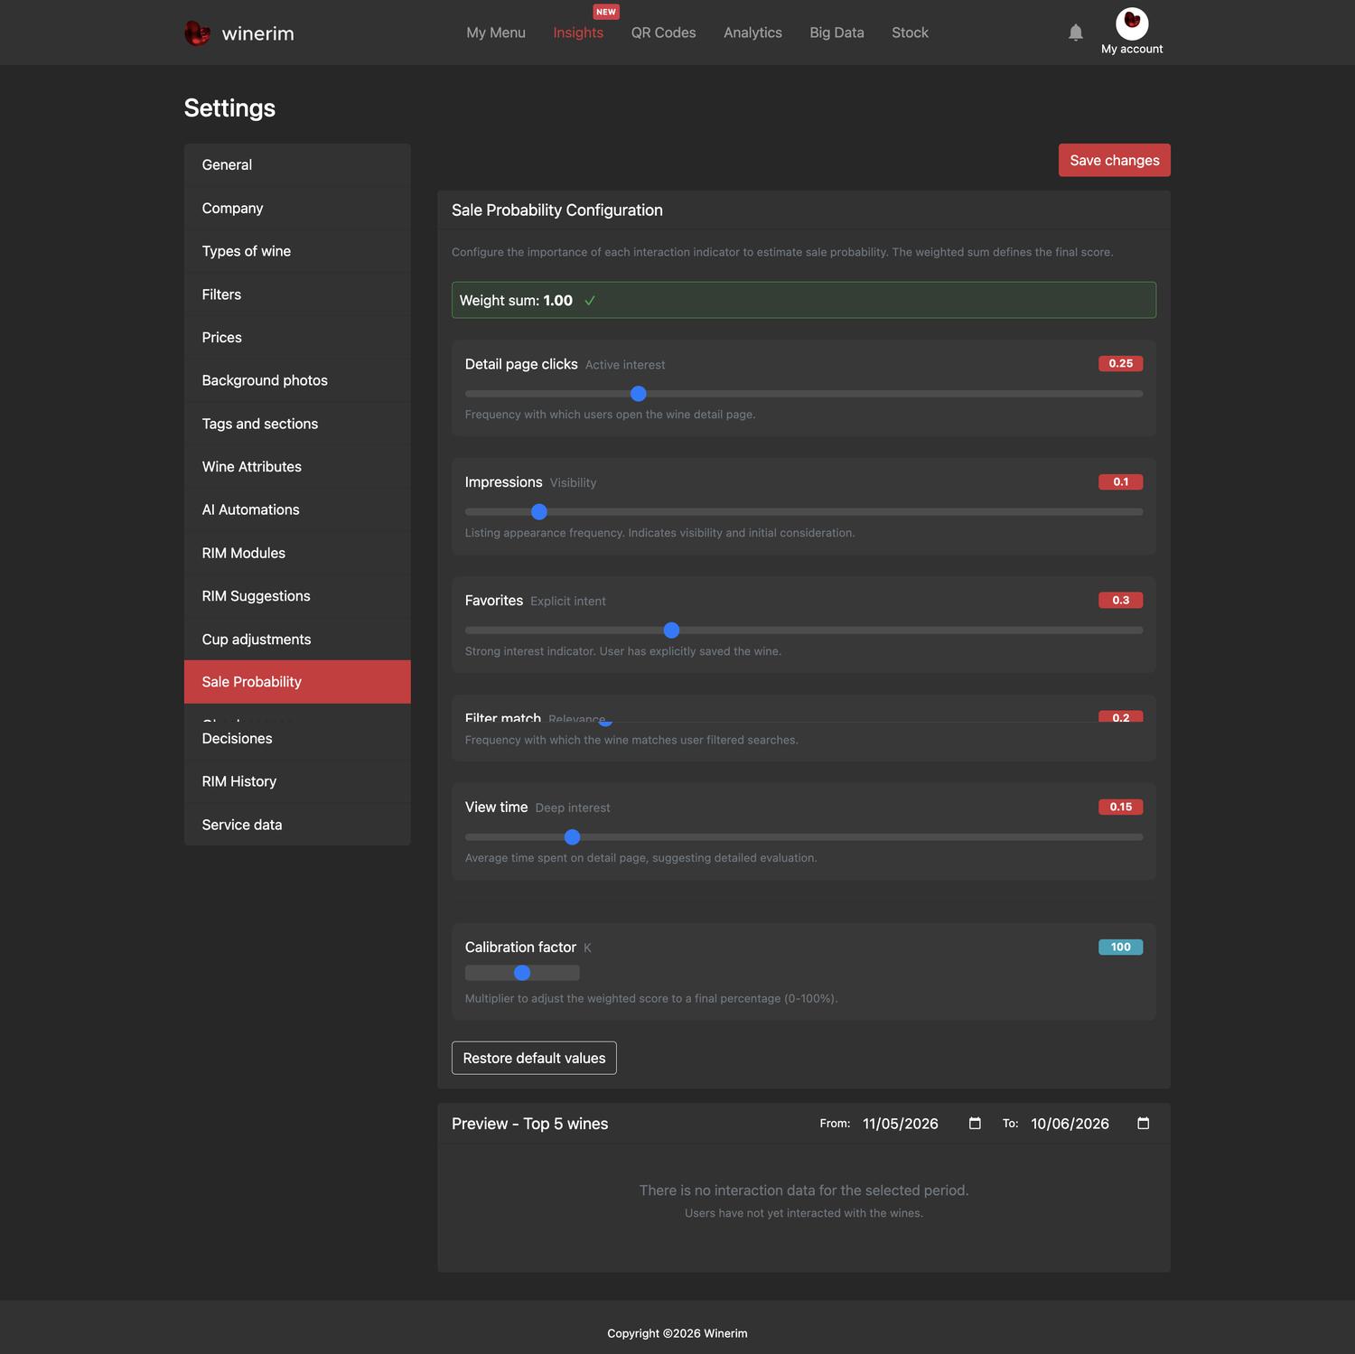The width and height of the screenshot is (1355, 1354).
Task: Open Prices settings
Action: click(x=297, y=337)
